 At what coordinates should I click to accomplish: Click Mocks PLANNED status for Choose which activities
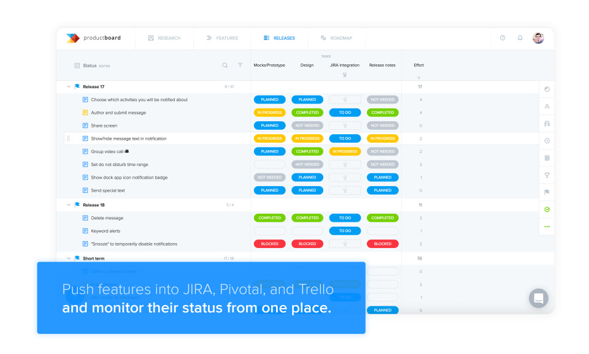coord(270,100)
